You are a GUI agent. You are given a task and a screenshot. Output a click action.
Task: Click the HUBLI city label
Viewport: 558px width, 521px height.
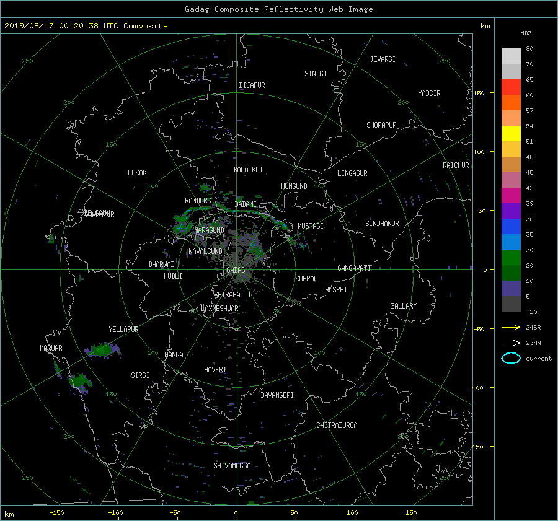coord(173,276)
